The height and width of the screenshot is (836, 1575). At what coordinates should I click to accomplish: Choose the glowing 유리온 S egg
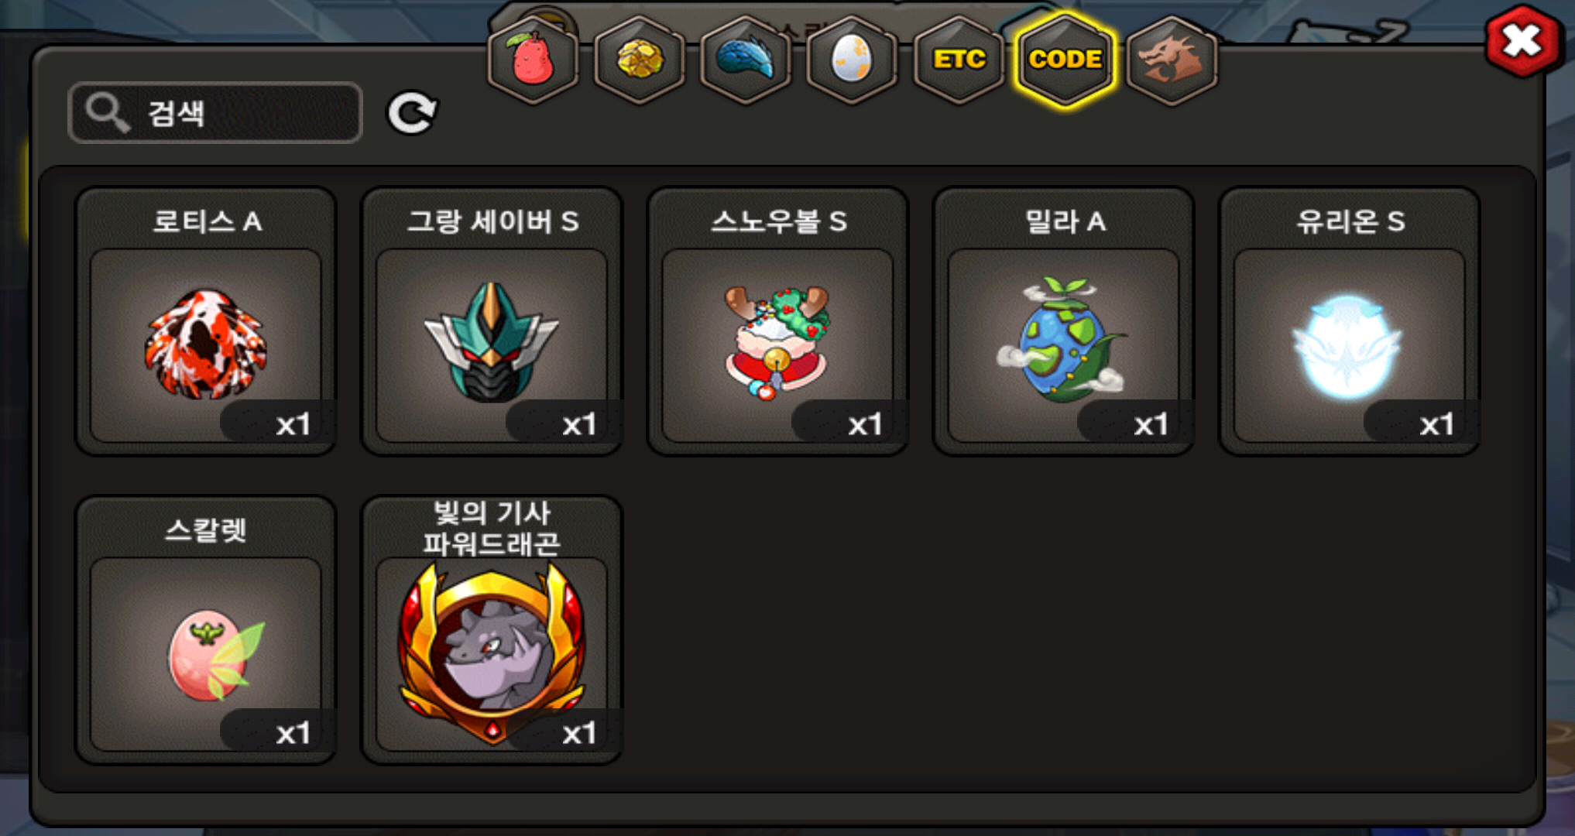click(x=1349, y=321)
